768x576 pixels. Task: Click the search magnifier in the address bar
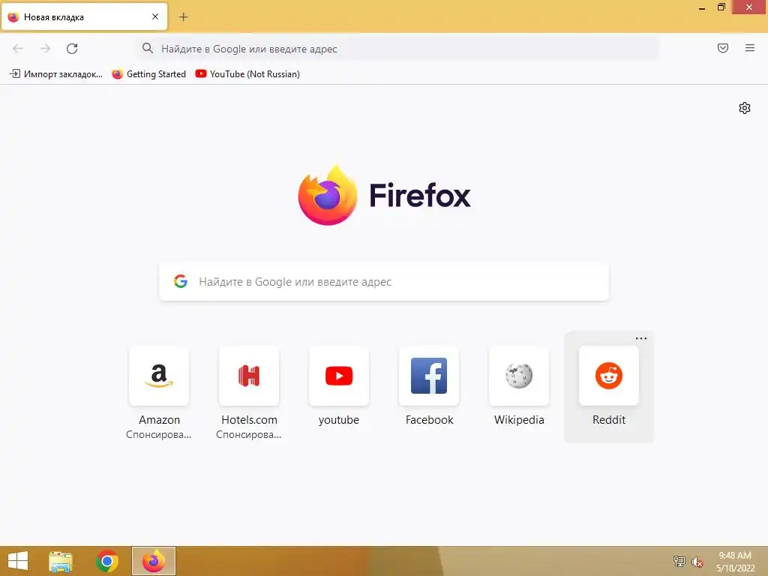pyautogui.click(x=148, y=48)
